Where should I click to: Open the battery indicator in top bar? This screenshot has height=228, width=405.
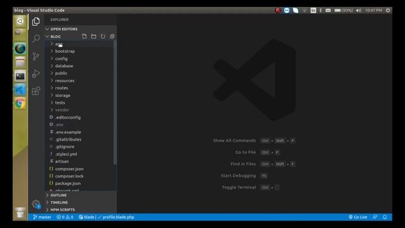[x=343, y=10]
